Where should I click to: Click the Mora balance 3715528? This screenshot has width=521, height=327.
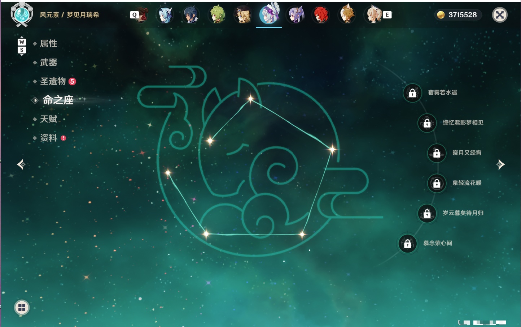pyautogui.click(x=457, y=15)
